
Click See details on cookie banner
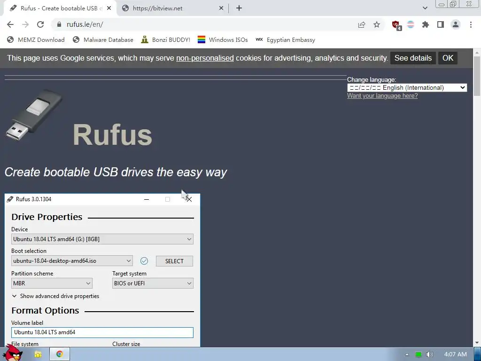point(413,58)
